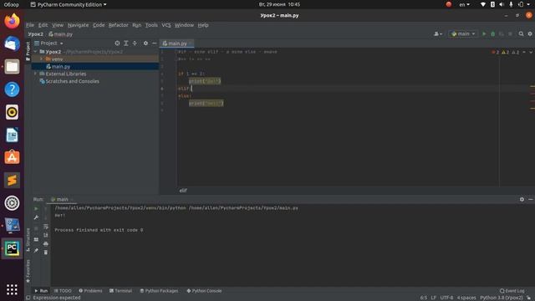Screen dimensions: 535x301
Task: Click the elif breadcrumb below the editor
Action: coord(183,191)
